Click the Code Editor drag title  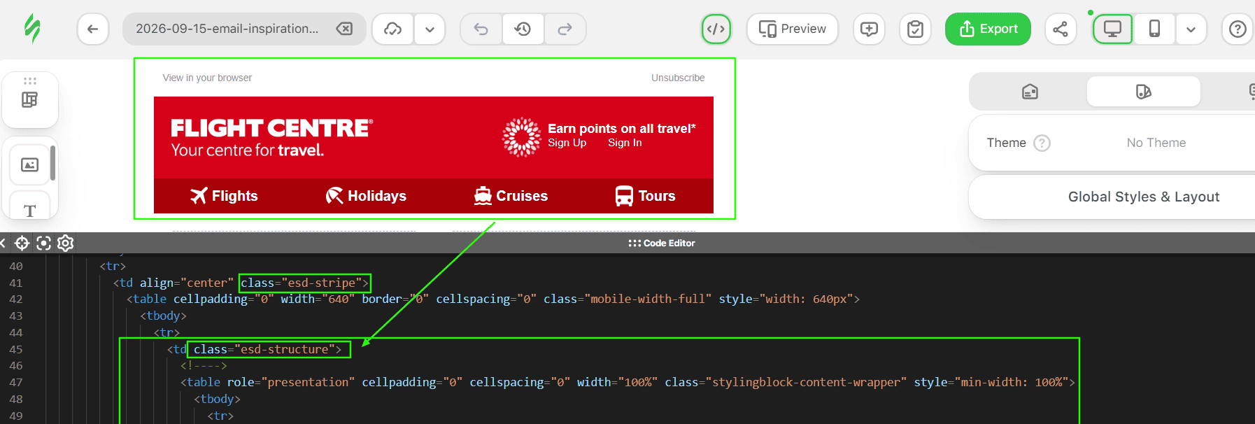(x=662, y=243)
